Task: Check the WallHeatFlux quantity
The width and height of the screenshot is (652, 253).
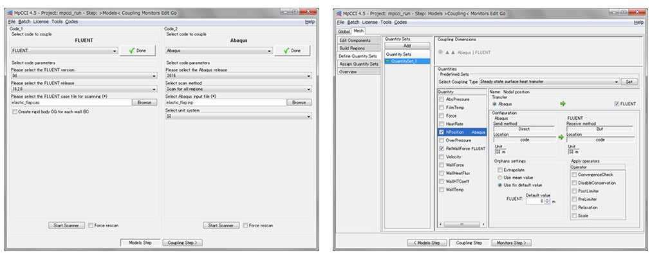Action: pos(441,173)
